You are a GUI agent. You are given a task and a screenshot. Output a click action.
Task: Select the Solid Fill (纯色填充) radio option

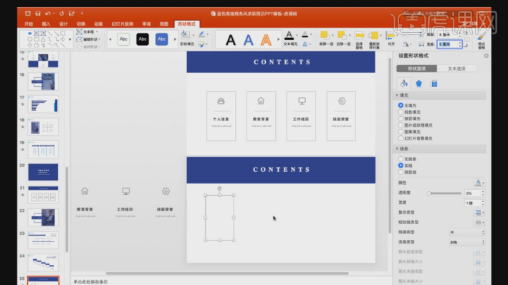tap(401, 112)
